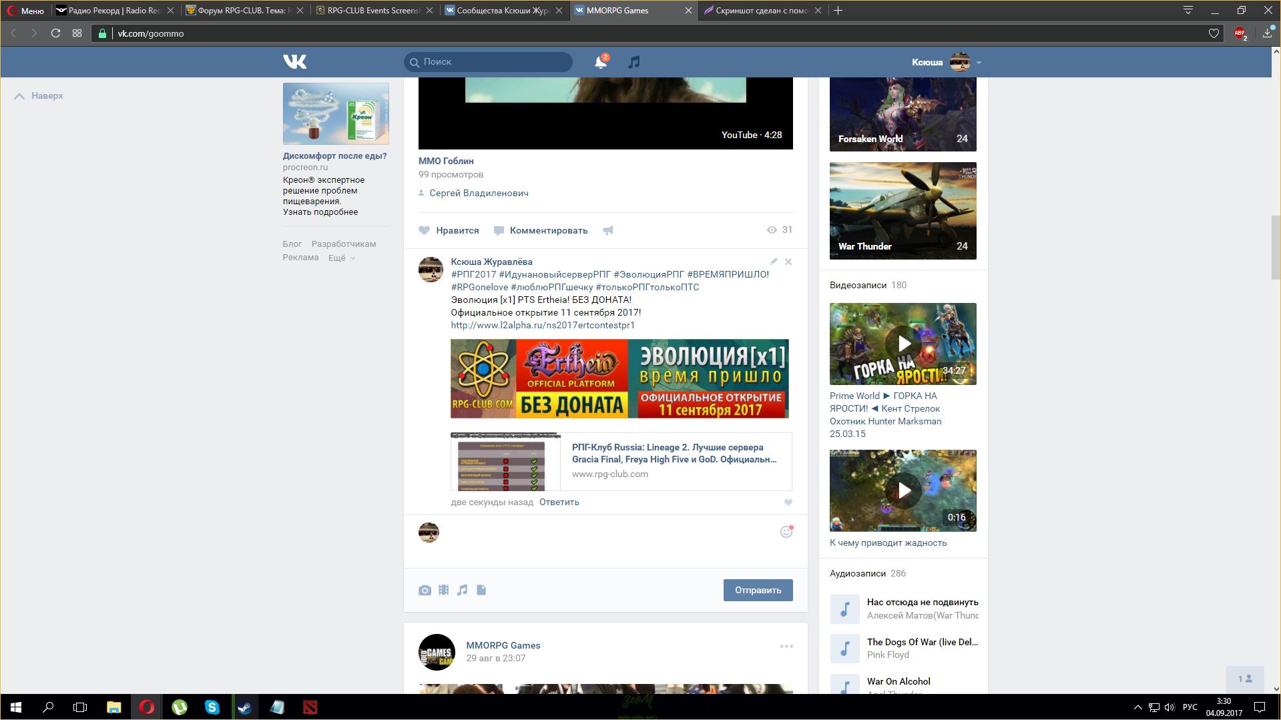Bookmark page with heart icon

click(x=1214, y=33)
